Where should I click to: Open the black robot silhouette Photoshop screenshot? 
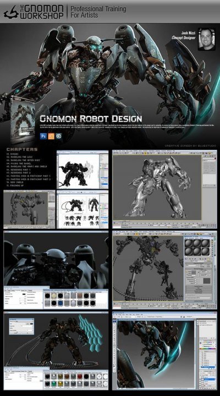pyautogui.click(x=82, y=169)
